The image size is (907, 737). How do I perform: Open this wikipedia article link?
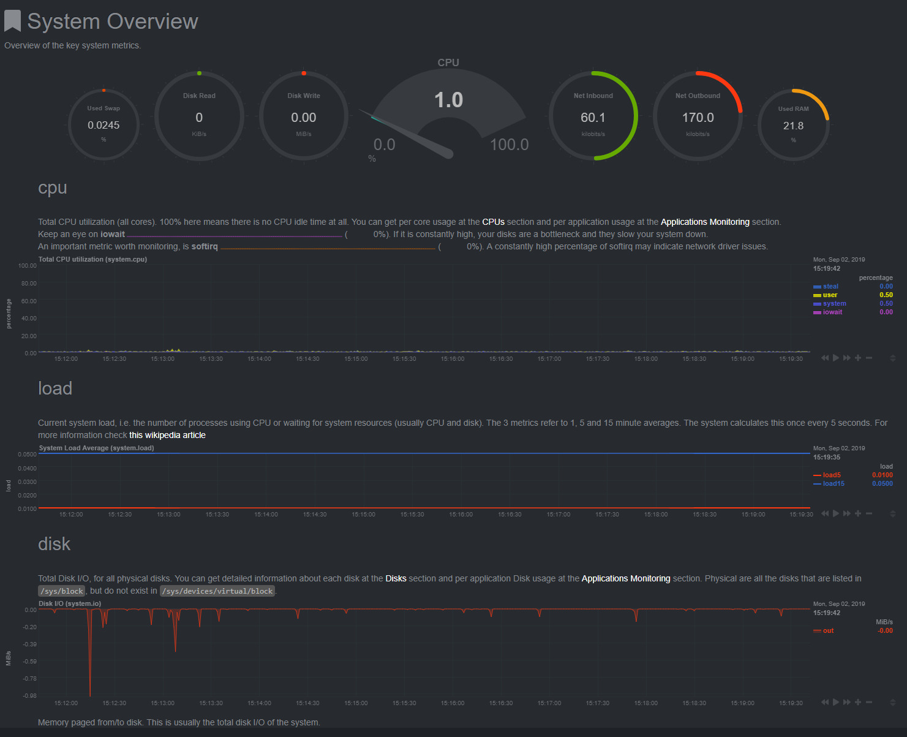pos(167,435)
